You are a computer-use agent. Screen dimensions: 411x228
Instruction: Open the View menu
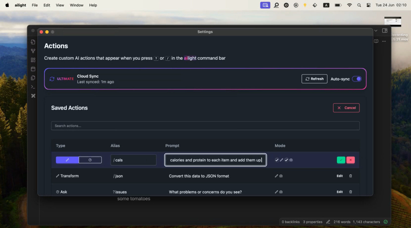tap(60, 5)
